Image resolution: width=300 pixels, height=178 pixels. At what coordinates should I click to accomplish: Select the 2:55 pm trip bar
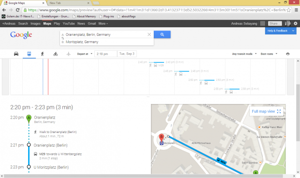(x=232, y=89)
